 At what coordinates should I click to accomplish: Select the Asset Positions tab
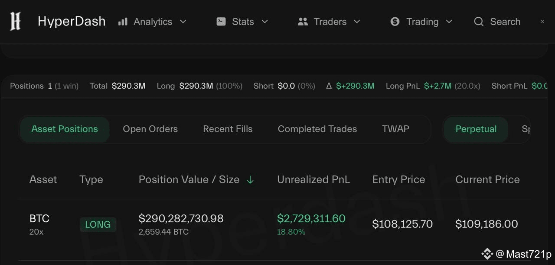pos(65,129)
